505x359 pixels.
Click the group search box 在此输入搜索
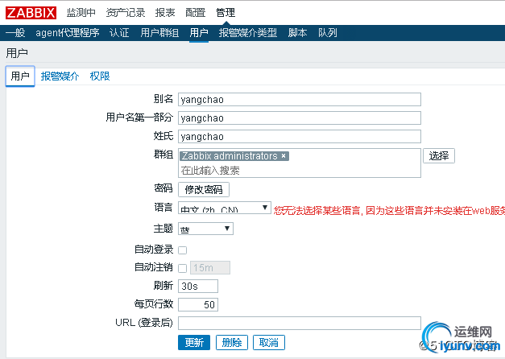300,171
